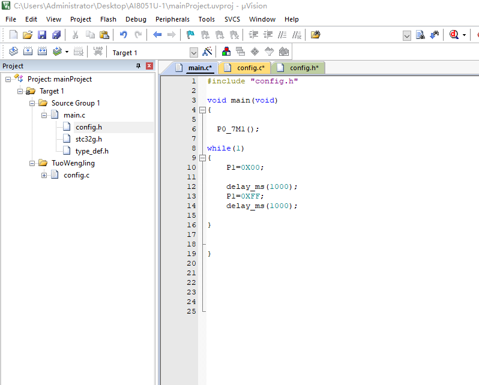The width and height of the screenshot is (479, 385).
Task: Copy selection icon in toolbar
Action: (90, 35)
